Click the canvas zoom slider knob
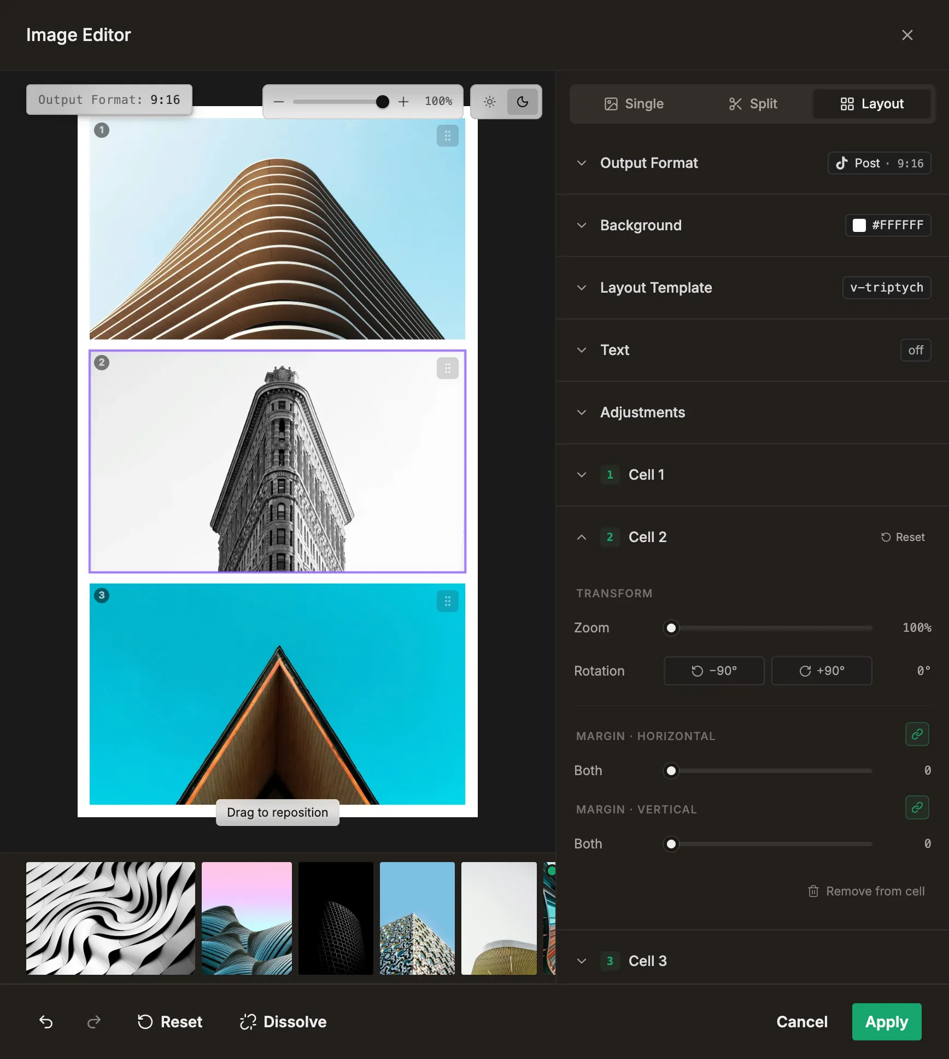 383,102
